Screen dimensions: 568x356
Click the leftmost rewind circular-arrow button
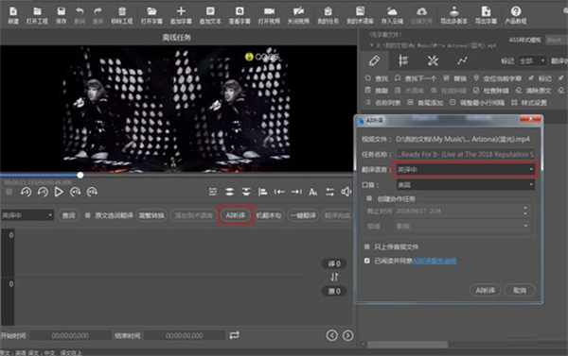coord(26,192)
